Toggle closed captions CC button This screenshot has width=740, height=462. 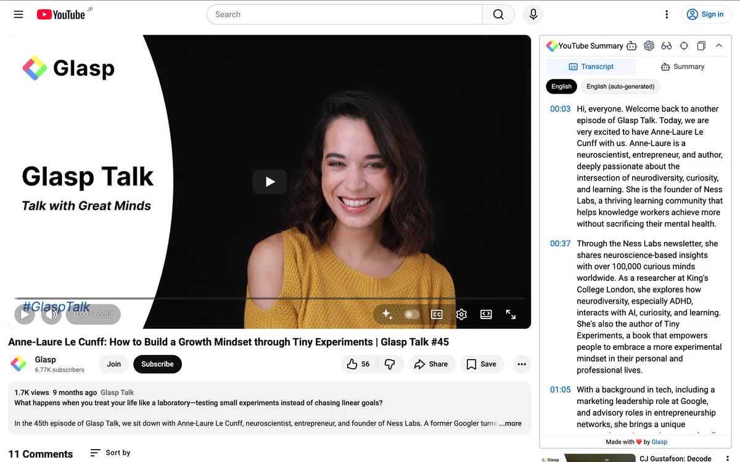(x=437, y=314)
